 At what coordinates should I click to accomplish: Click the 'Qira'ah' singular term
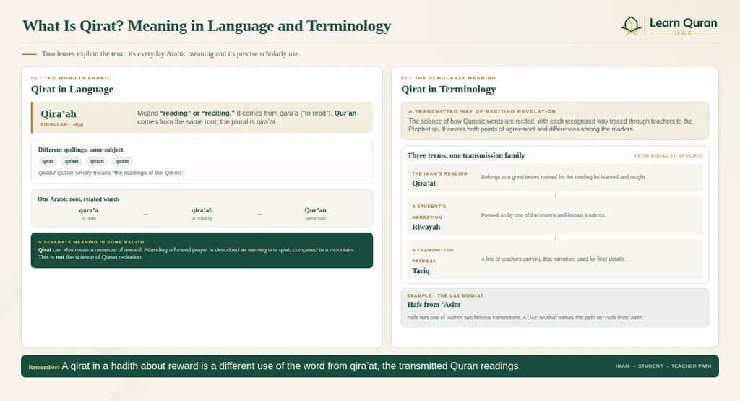coord(59,113)
